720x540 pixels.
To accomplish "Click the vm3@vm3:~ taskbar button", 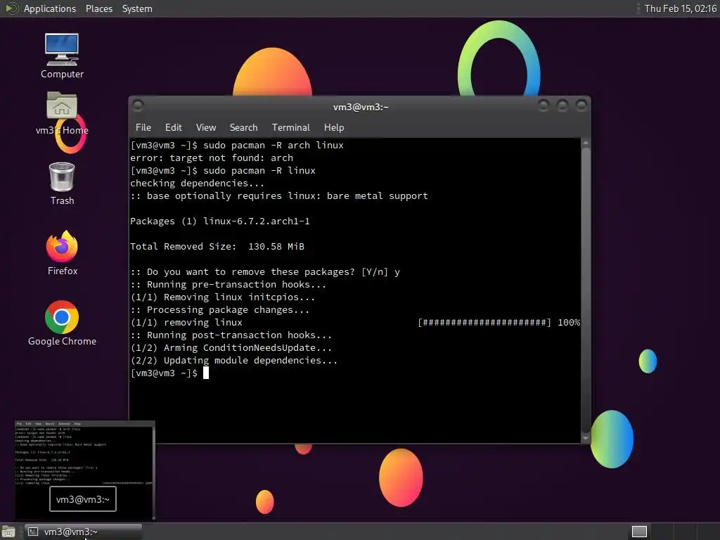I will point(83,532).
